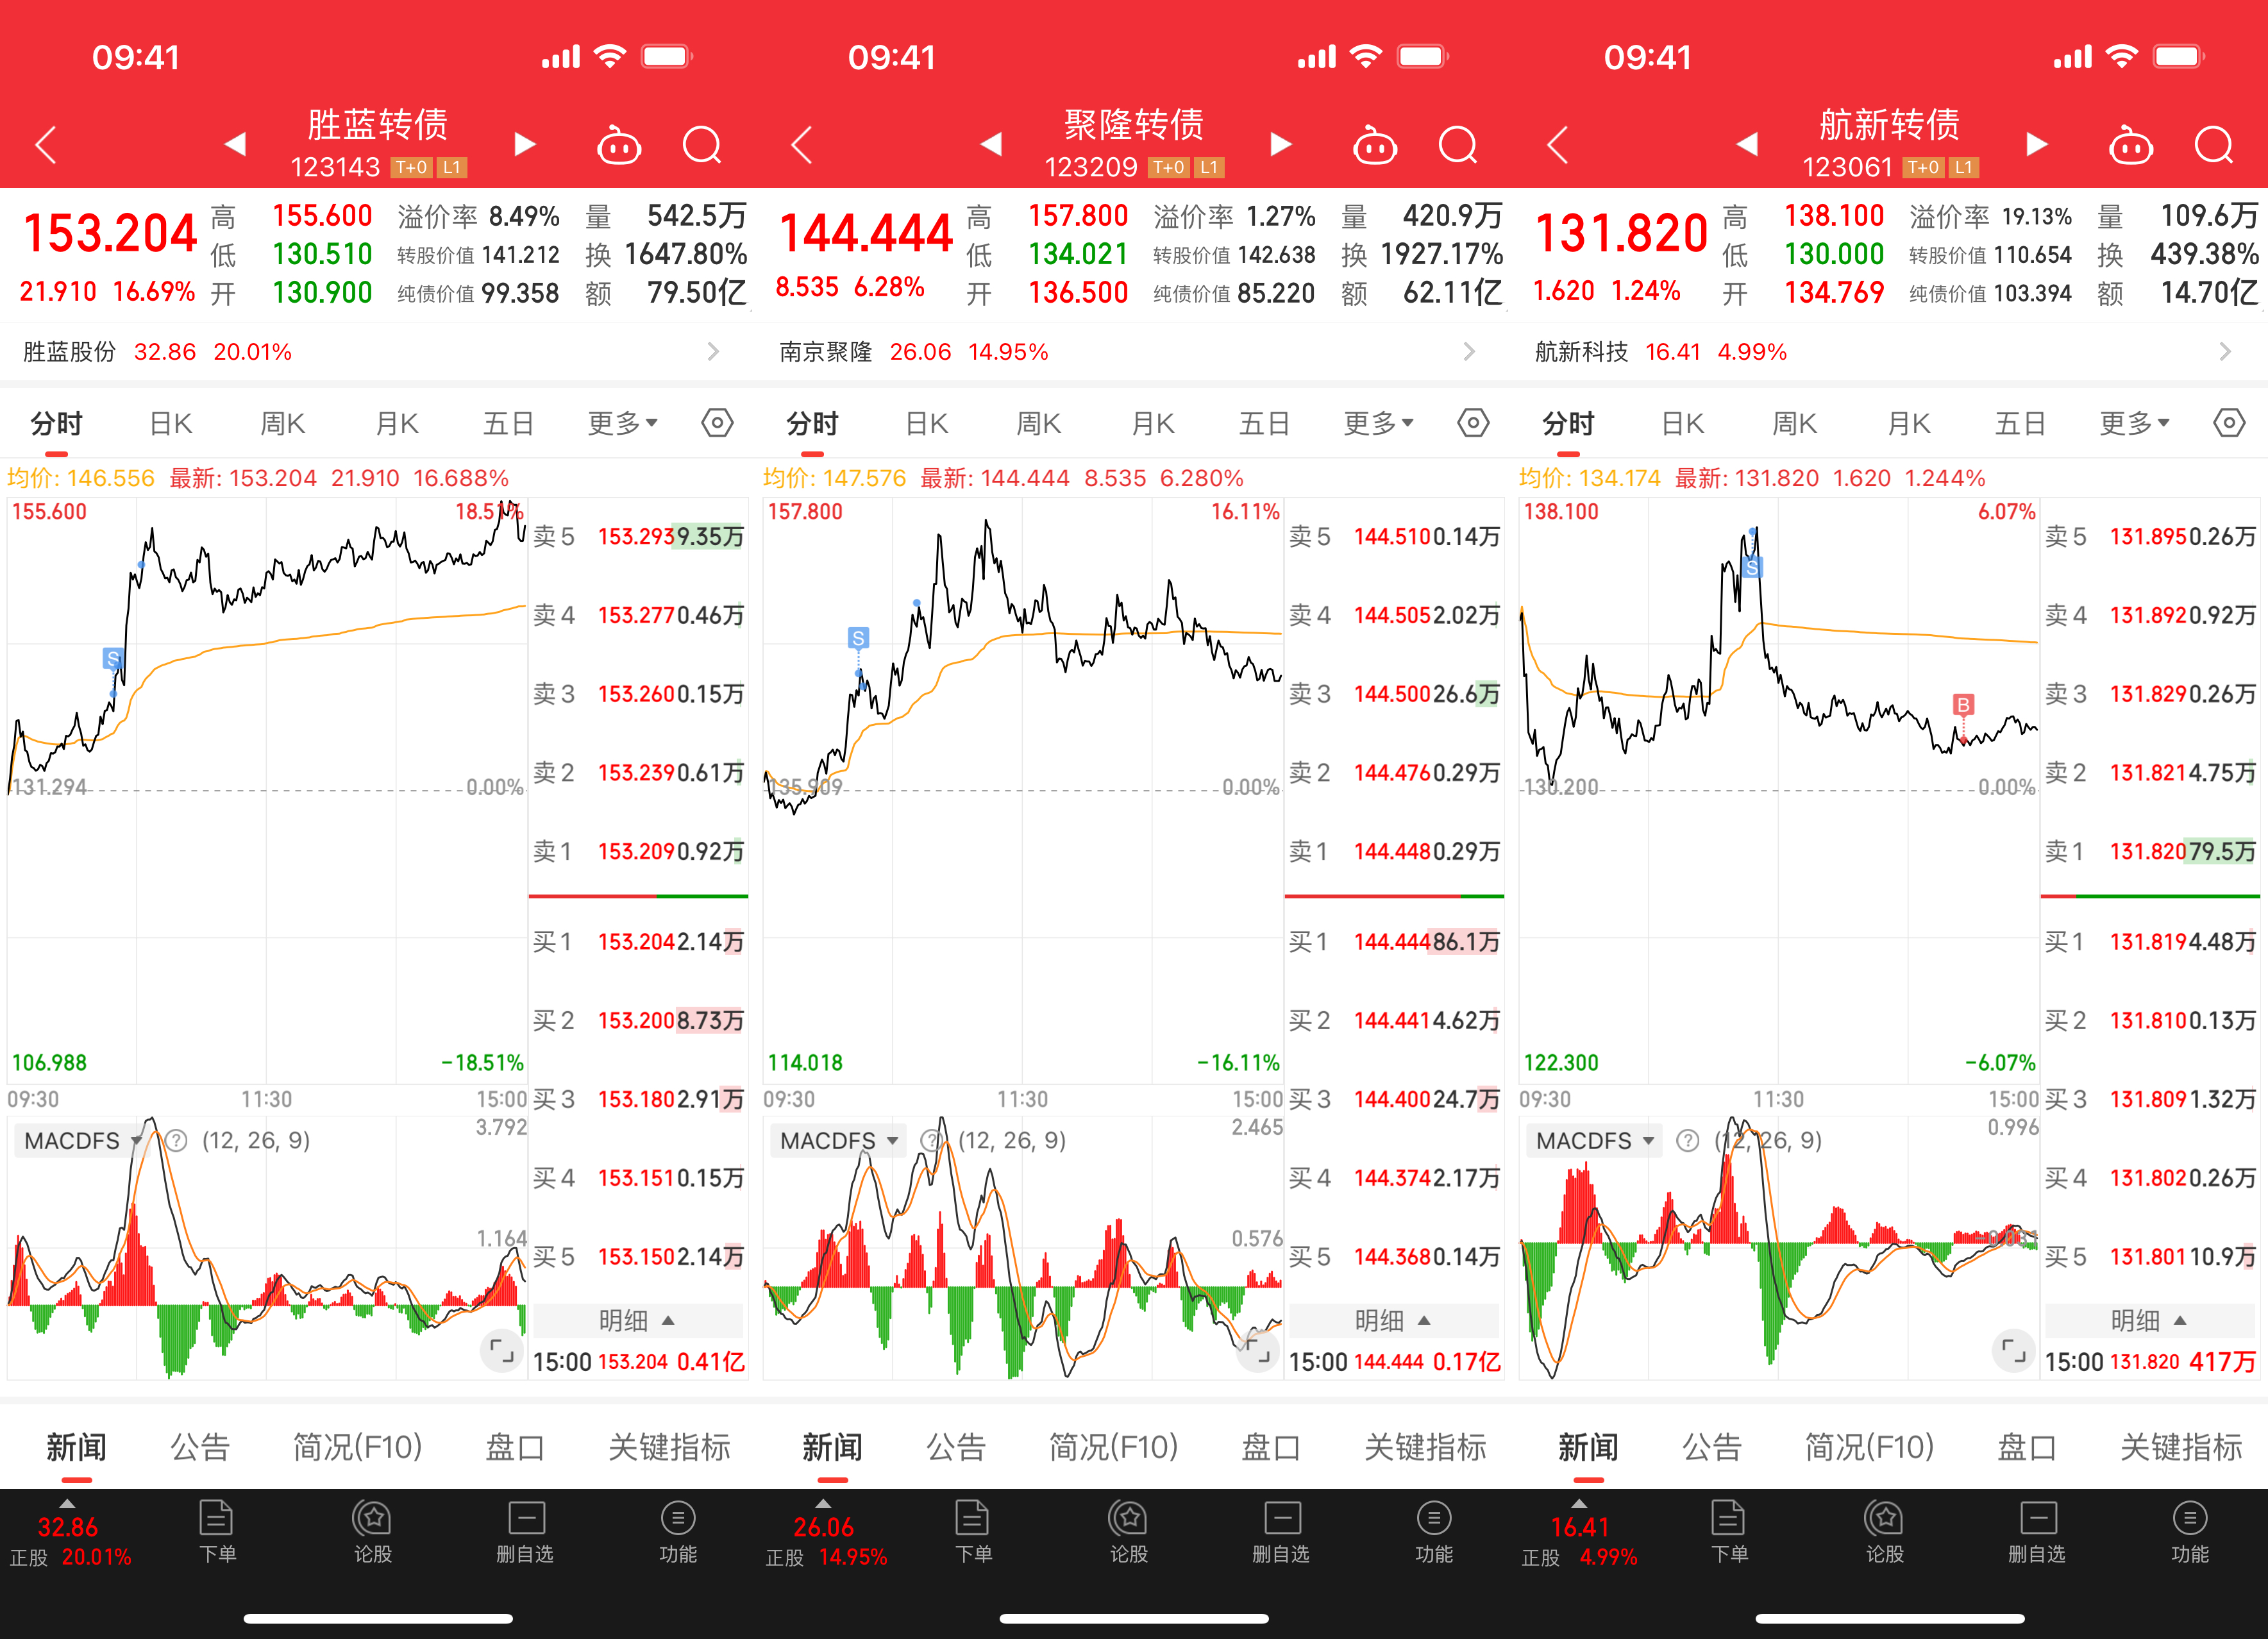Go back from the 航新转债 screen
This screenshot has width=2268, height=1639.
[x=1558, y=146]
